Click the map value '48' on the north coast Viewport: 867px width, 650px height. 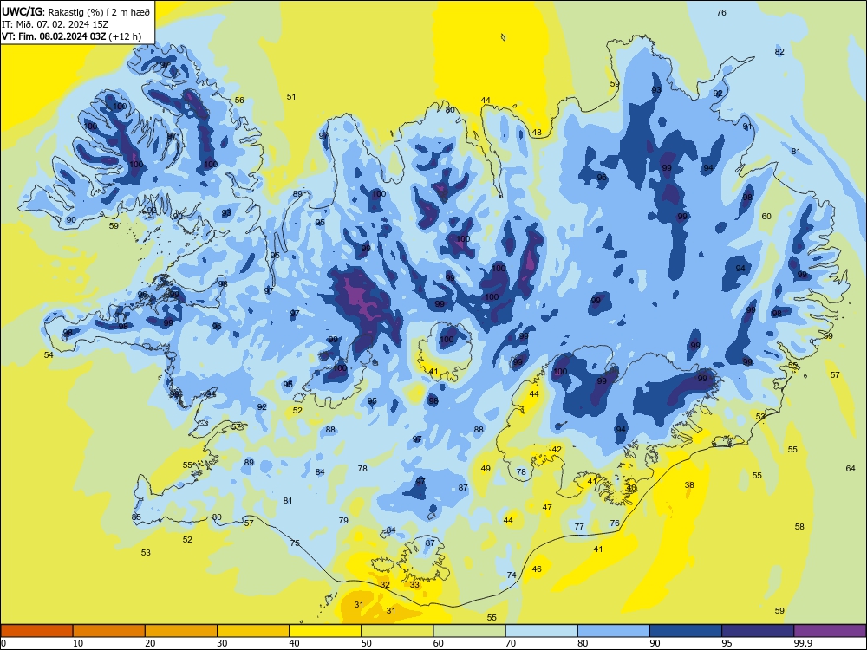point(537,133)
